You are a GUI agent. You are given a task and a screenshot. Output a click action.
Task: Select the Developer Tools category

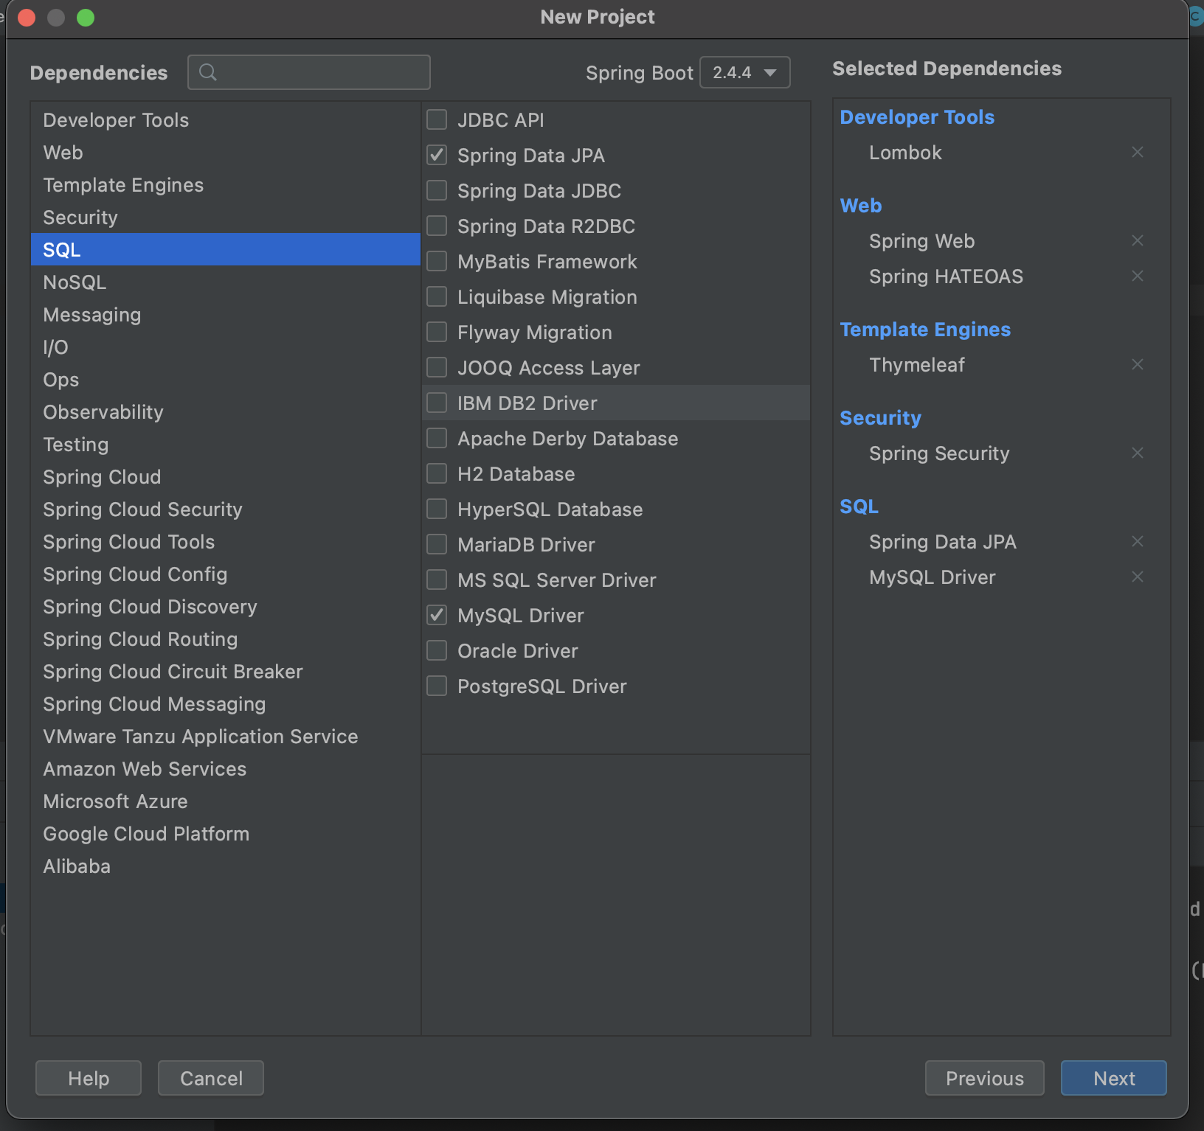click(x=116, y=120)
